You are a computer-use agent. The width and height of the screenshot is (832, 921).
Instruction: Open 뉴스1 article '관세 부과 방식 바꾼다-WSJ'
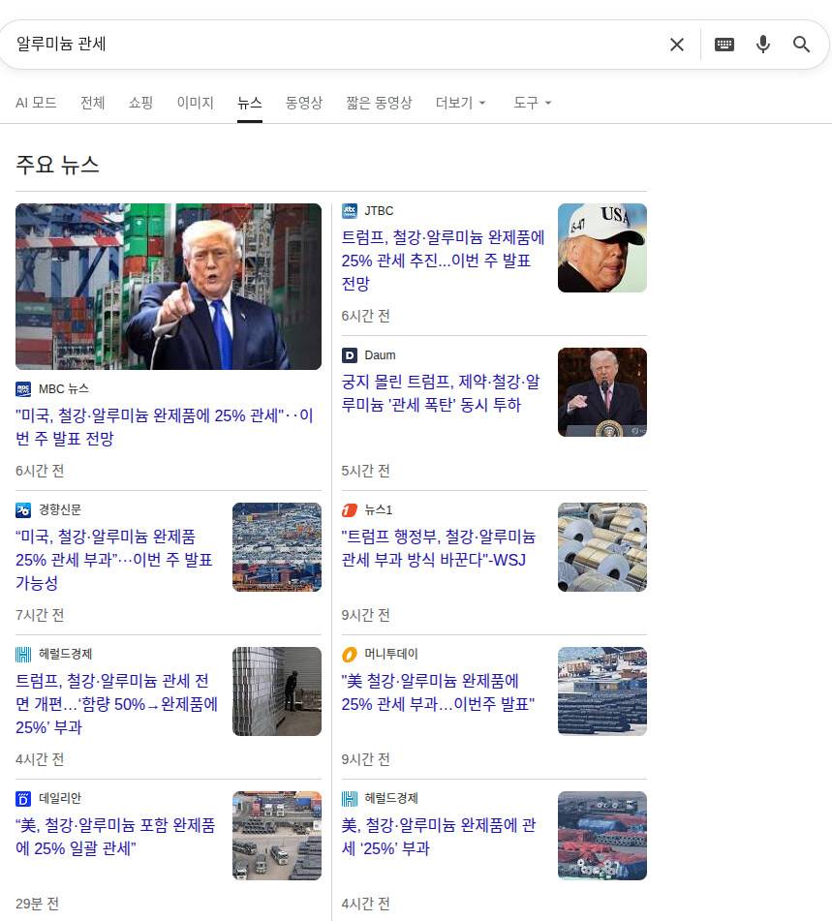click(x=439, y=547)
